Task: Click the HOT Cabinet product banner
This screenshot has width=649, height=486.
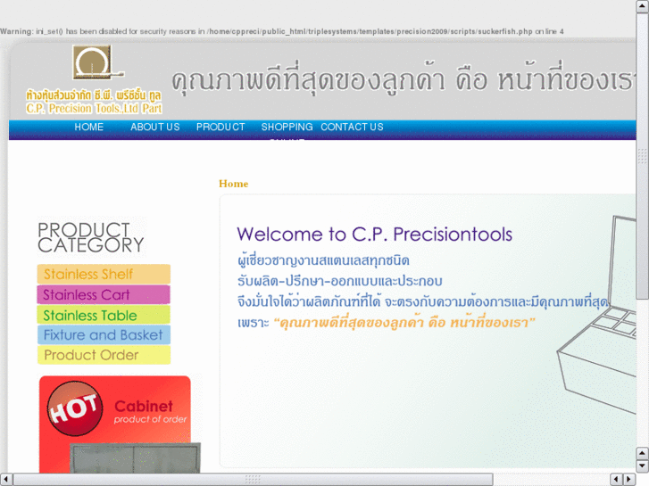Action: 118,424
